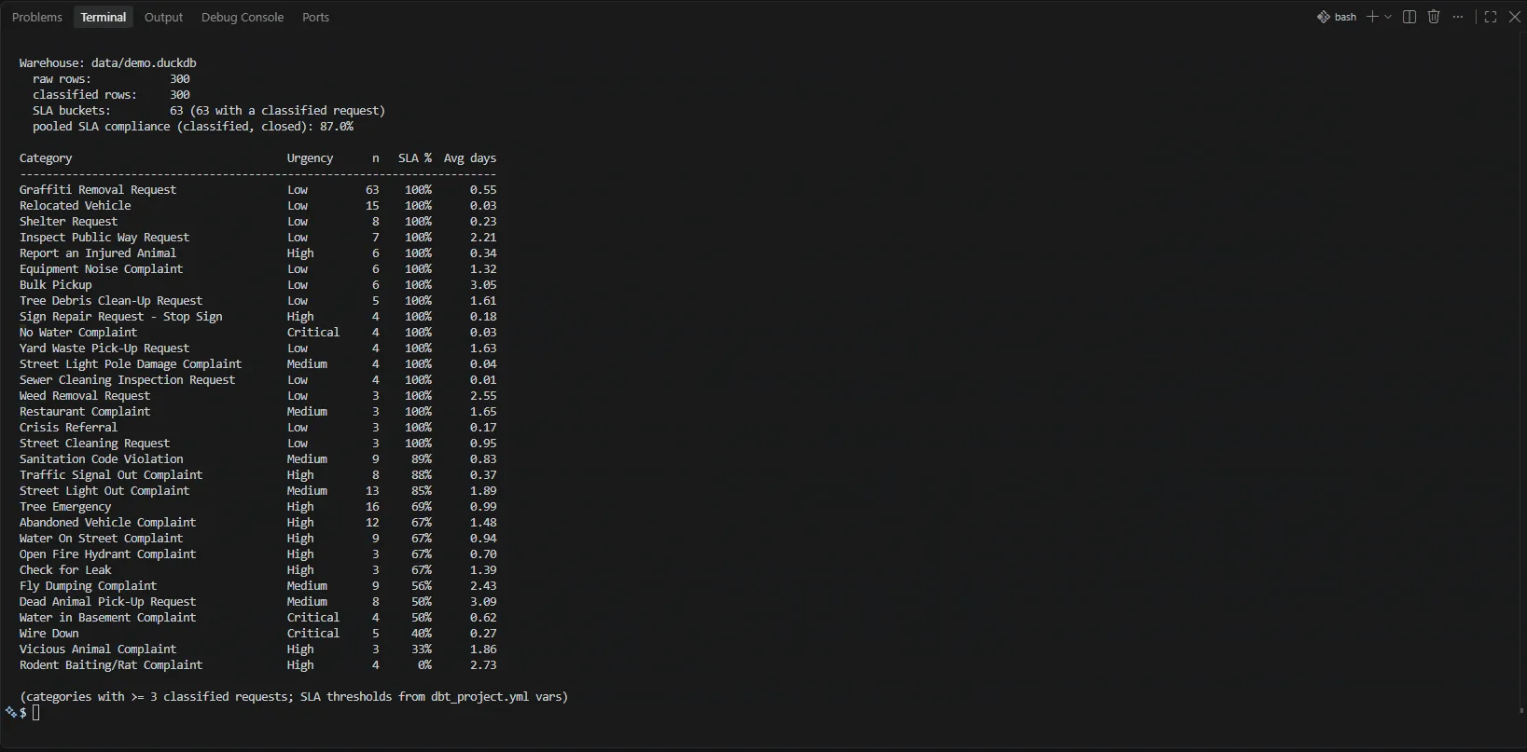This screenshot has width=1527, height=752.
Task: Click "Water in Basement Complaint" row
Action: tap(258, 618)
